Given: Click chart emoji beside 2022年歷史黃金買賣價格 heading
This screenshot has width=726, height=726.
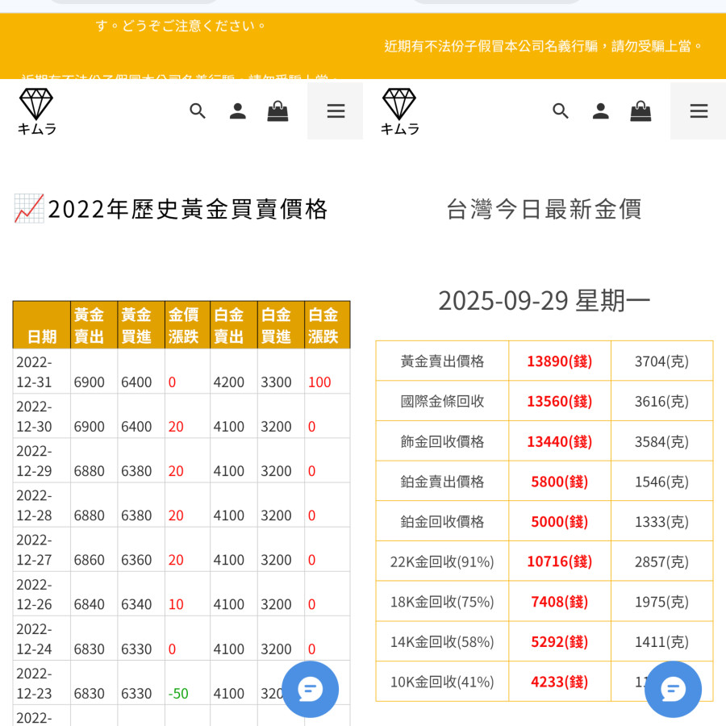Looking at the screenshot, I should coord(29,208).
